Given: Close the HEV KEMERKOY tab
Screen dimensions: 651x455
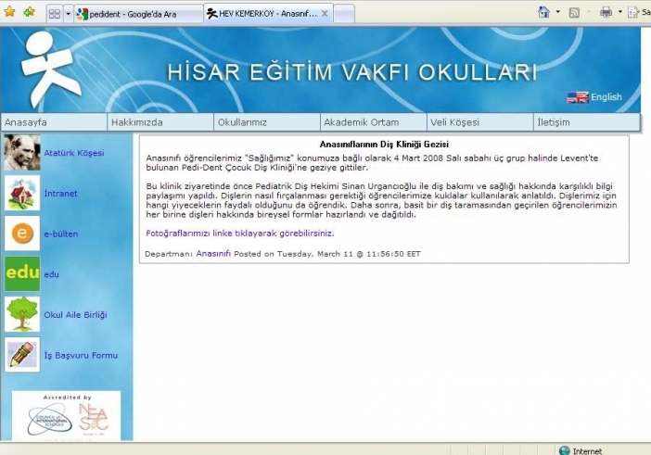Looking at the screenshot, I should click(324, 15).
